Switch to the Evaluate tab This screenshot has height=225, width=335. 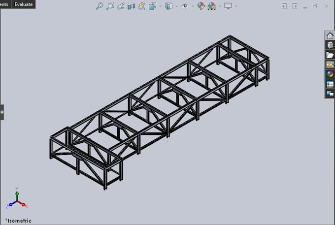[24, 4]
